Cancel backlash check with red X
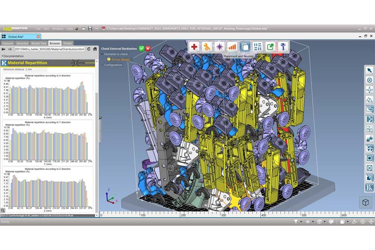The image size is (375, 250). (x=148, y=49)
